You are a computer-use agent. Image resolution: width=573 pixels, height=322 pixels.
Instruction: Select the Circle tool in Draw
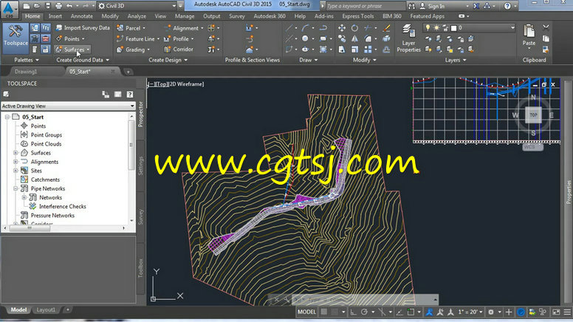click(305, 38)
